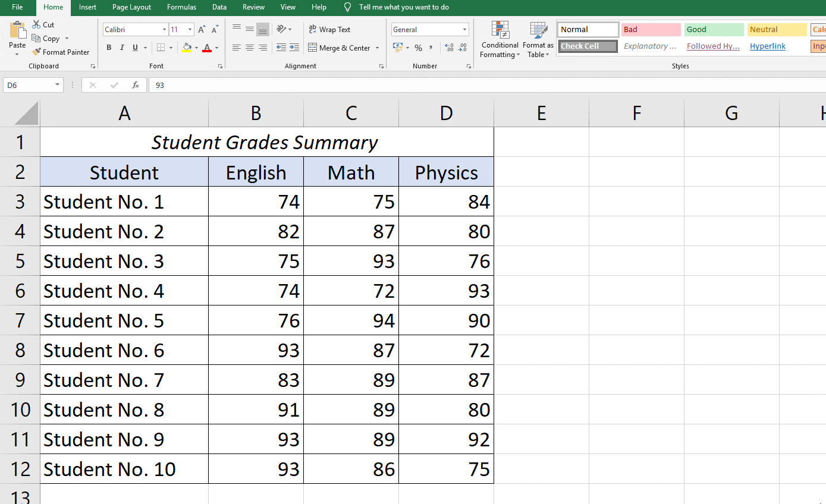The width and height of the screenshot is (826, 504).
Task: Apply the Neutral cell style
Action: [777, 30]
